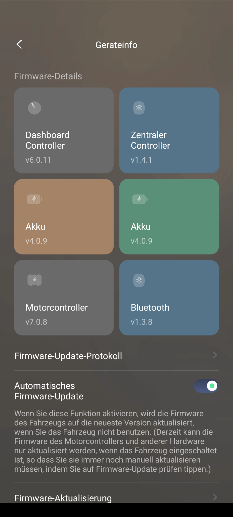Open Firmware-Aktualisierung via its chevron
The width and height of the screenshot is (233, 517).
(215, 497)
